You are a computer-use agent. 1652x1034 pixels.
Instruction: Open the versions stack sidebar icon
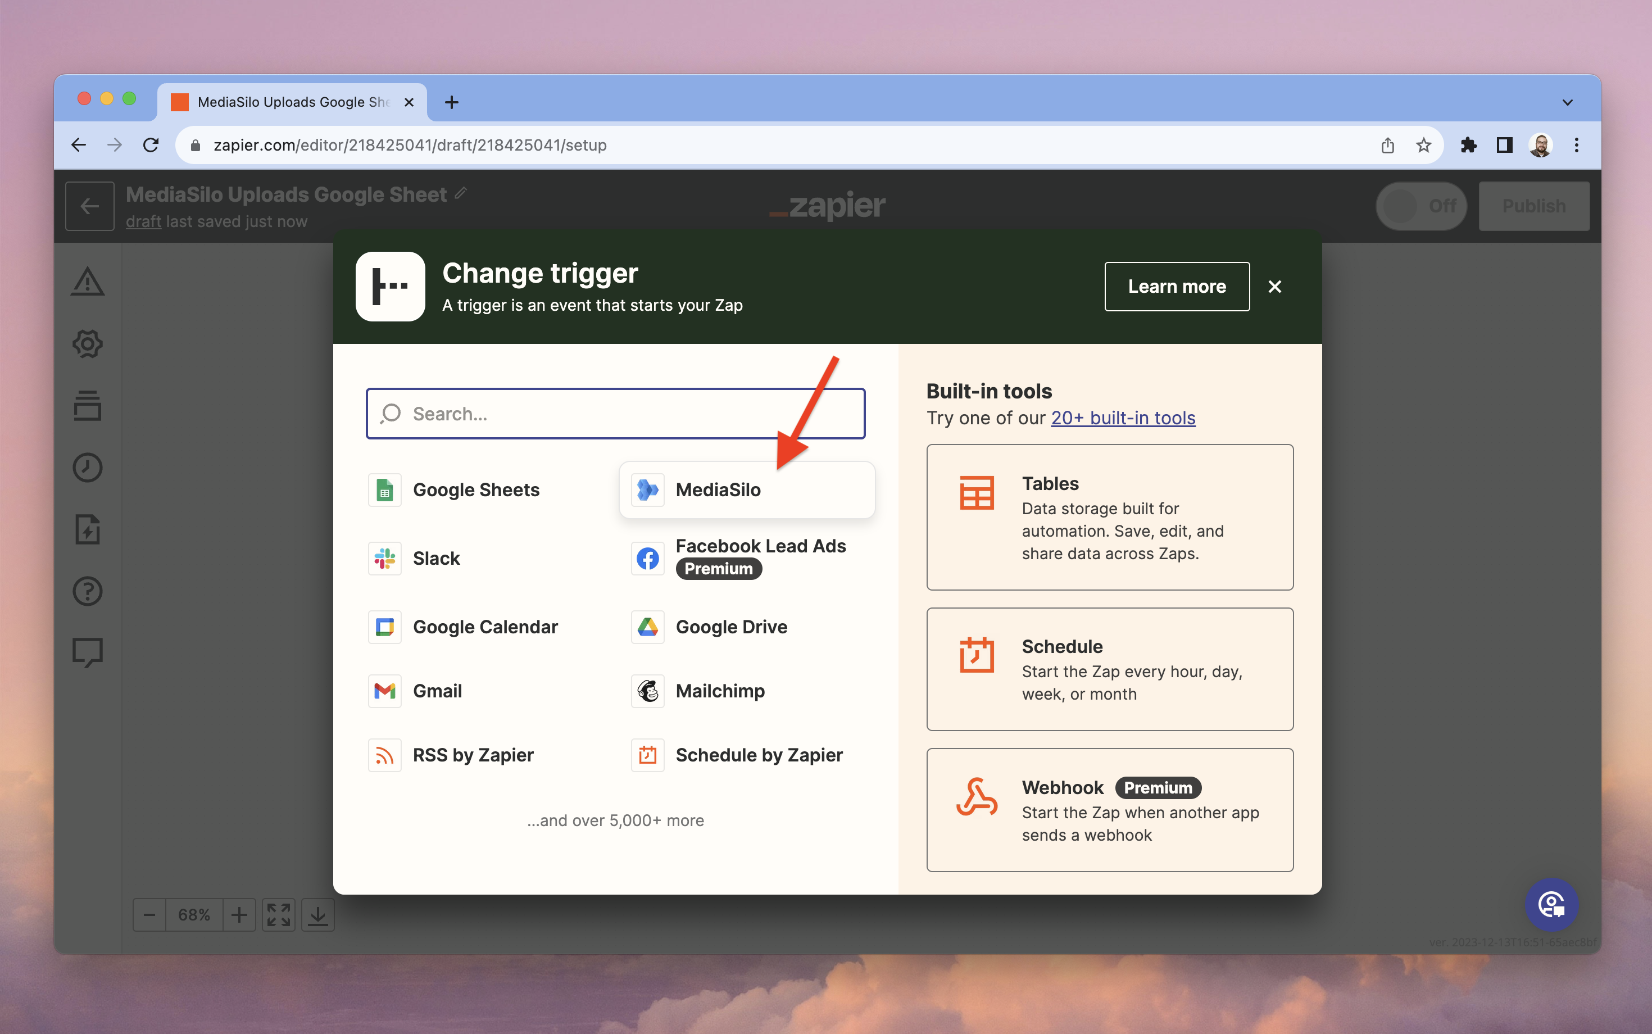tap(88, 406)
